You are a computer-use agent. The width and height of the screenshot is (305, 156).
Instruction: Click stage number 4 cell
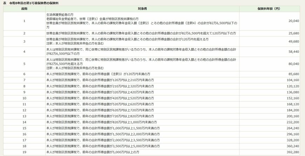tap(24, 52)
